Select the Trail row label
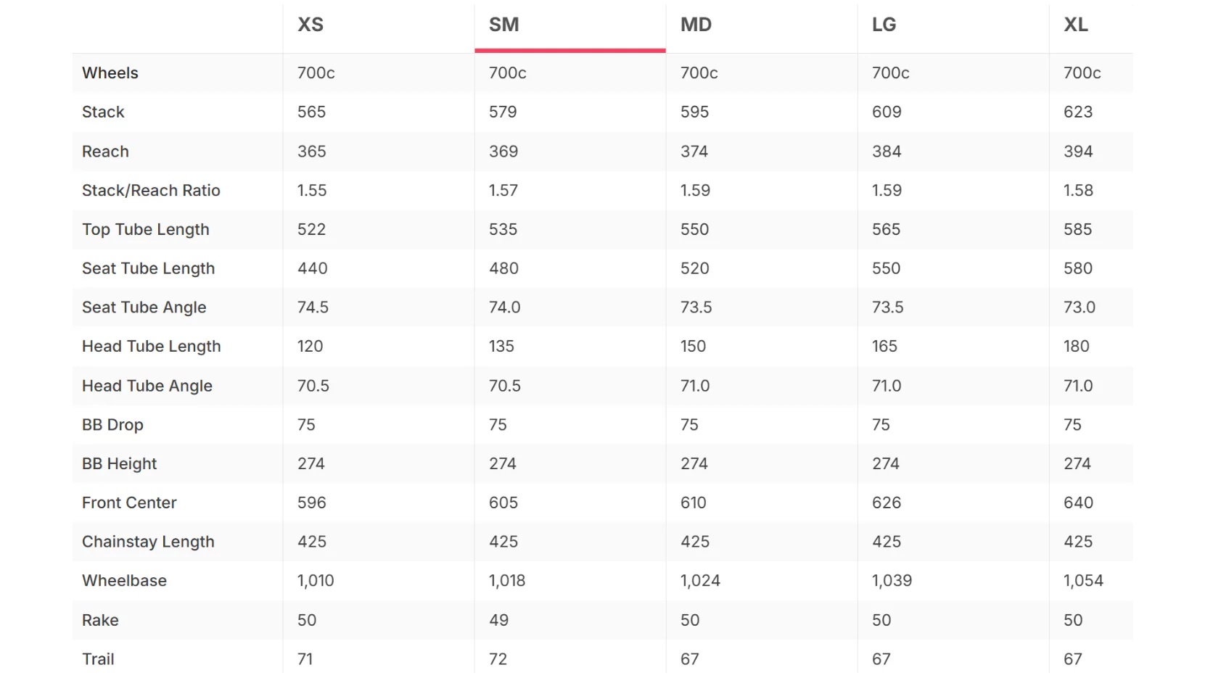The image size is (1205, 678). coord(98,659)
